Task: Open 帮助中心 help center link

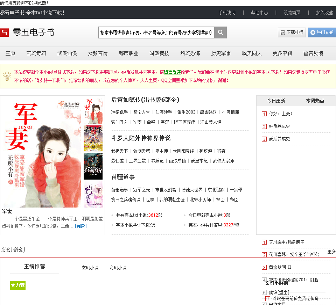Action: (259, 13)
